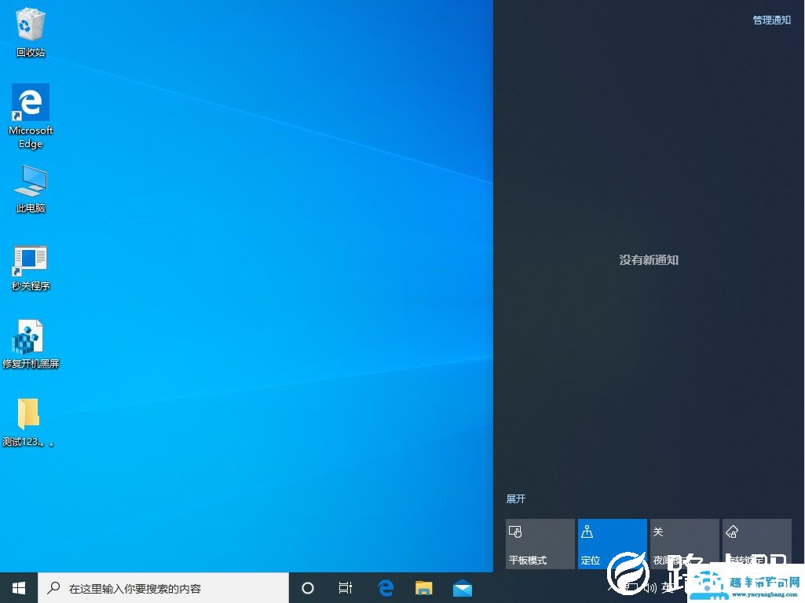Toggle the night light quick action tile
The image size is (805, 603).
point(684,544)
